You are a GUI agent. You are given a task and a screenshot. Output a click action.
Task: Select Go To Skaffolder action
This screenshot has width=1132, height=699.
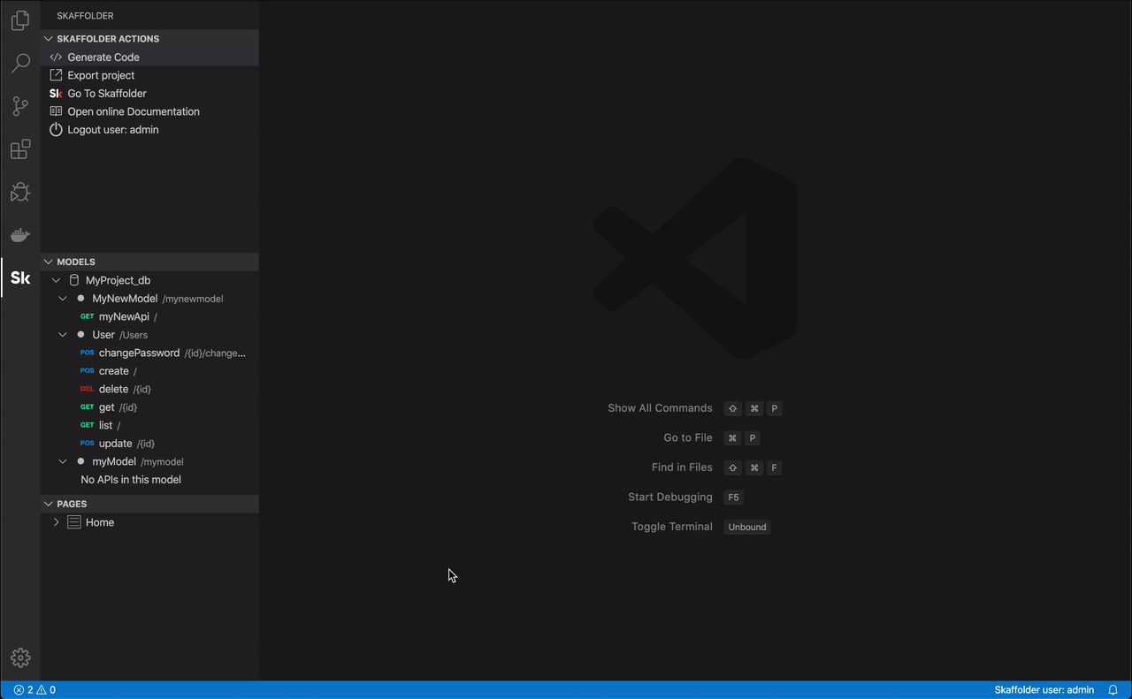[107, 94]
